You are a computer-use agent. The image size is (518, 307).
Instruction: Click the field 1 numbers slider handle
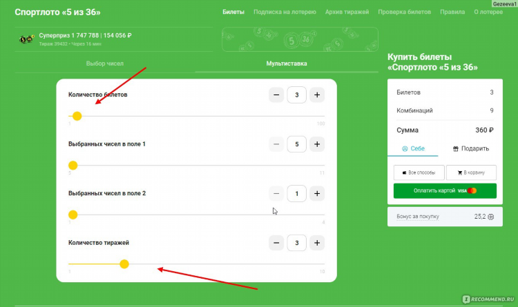[73, 166]
